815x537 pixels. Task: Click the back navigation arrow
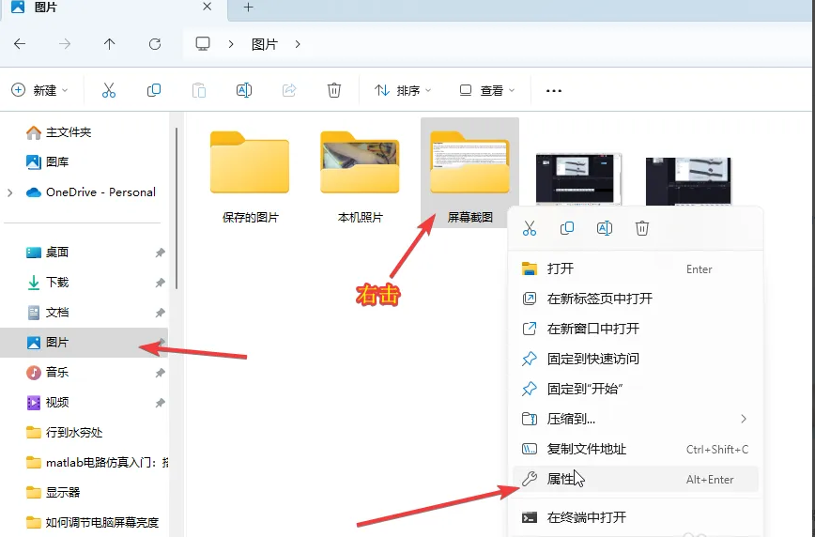(20, 44)
